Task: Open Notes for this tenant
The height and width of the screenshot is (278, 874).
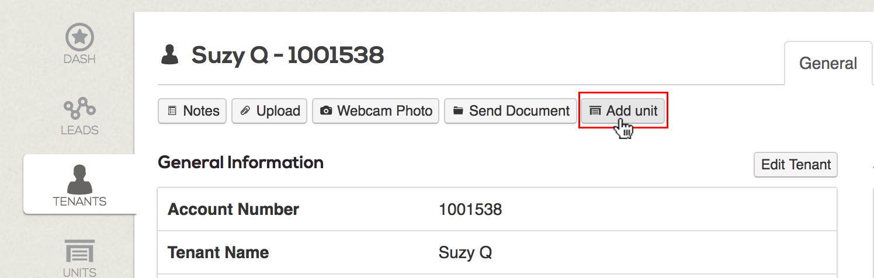Action: tap(192, 111)
